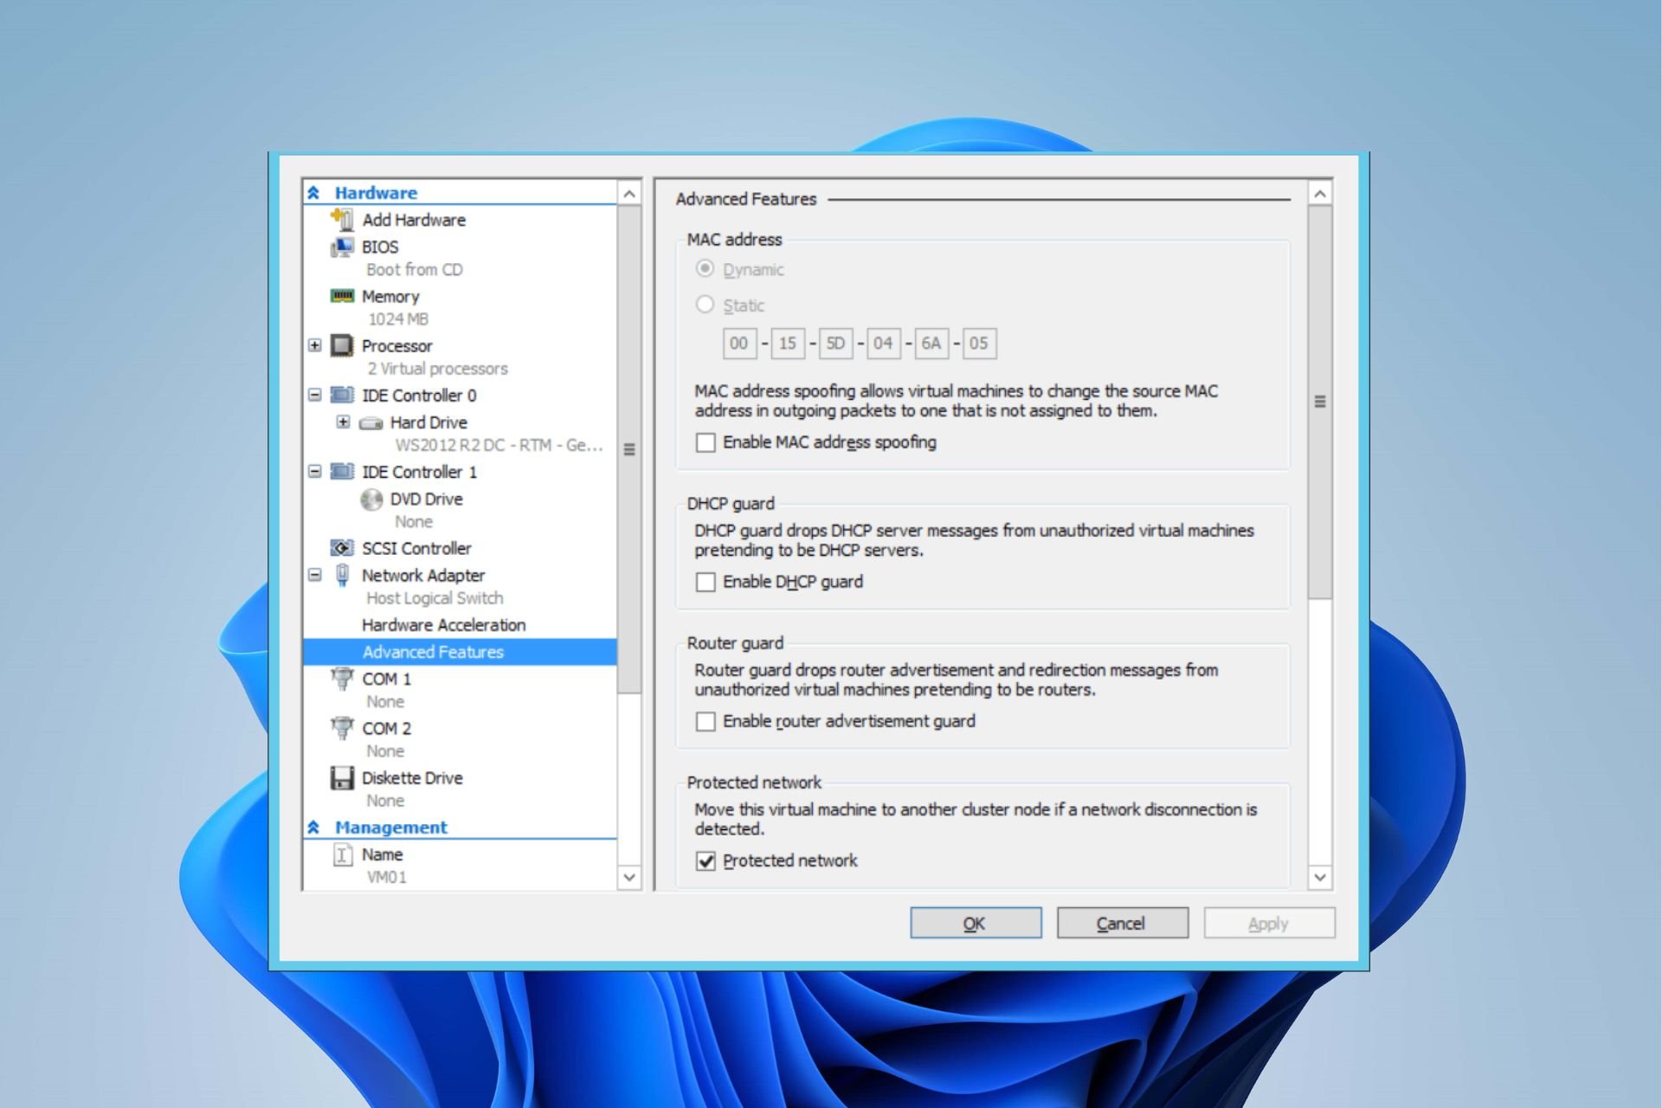This screenshot has width=1662, height=1108.
Task: Click the OK button
Action: click(976, 923)
